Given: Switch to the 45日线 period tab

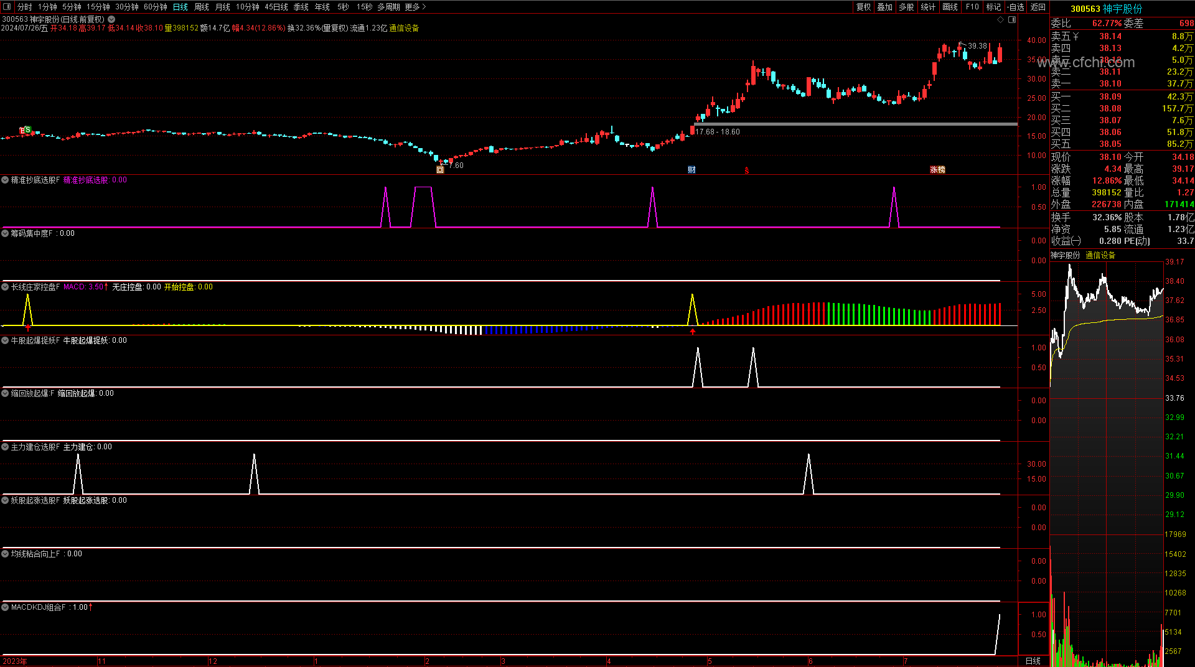Looking at the screenshot, I should point(276,7).
